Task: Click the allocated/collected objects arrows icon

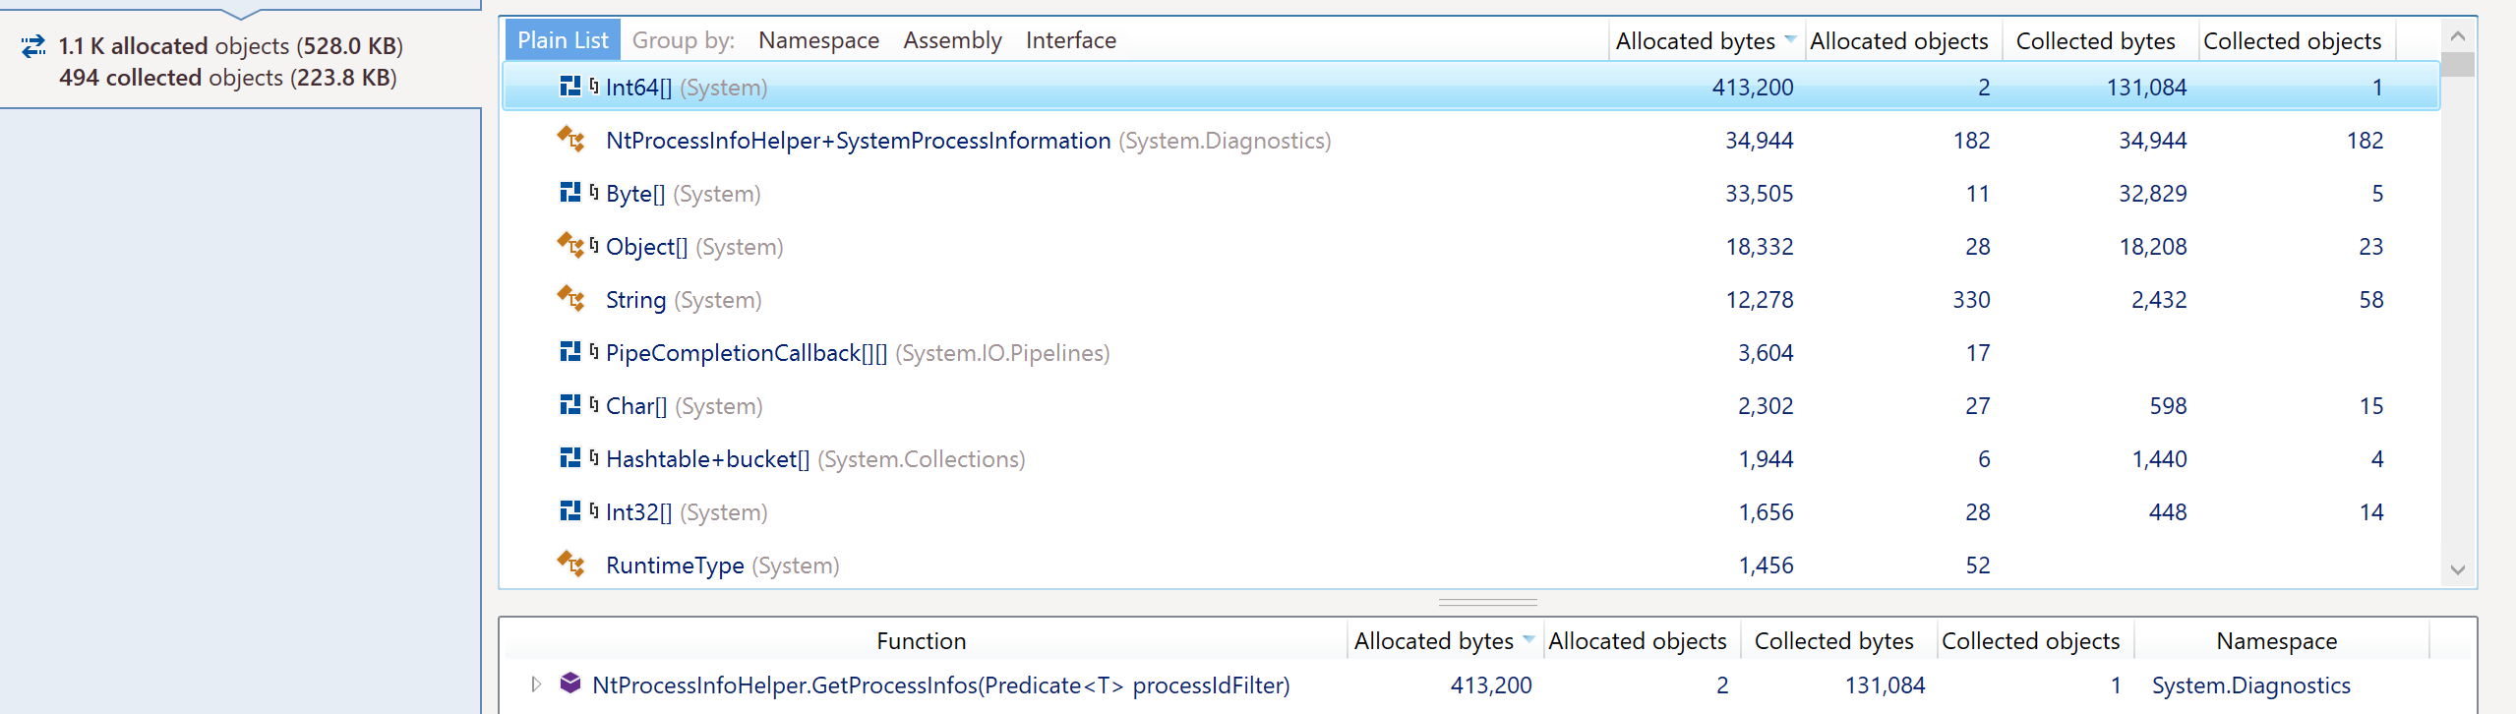Action: point(33,46)
